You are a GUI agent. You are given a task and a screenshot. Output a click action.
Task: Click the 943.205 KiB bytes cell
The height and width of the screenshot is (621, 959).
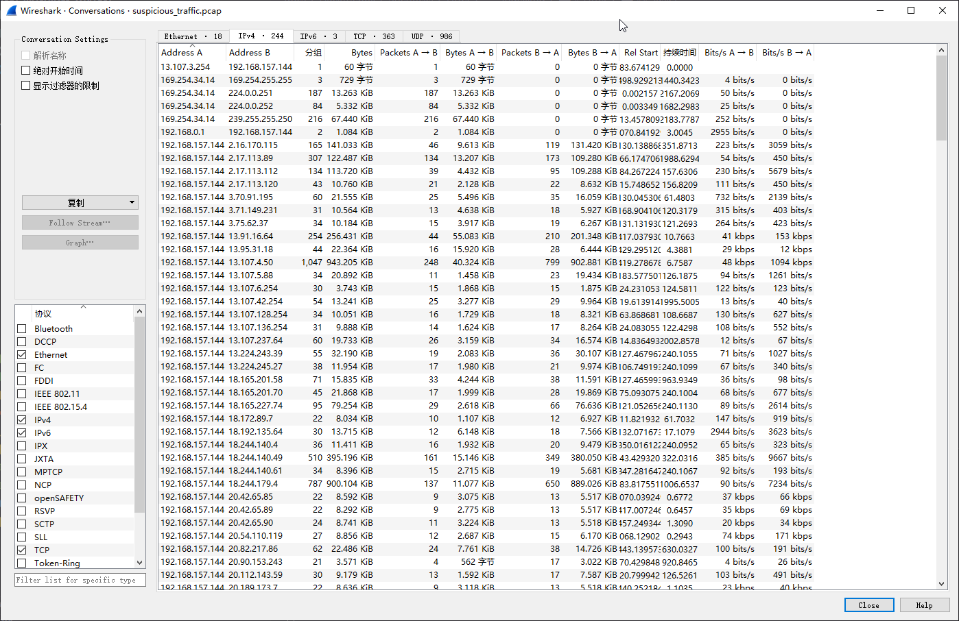click(349, 263)
